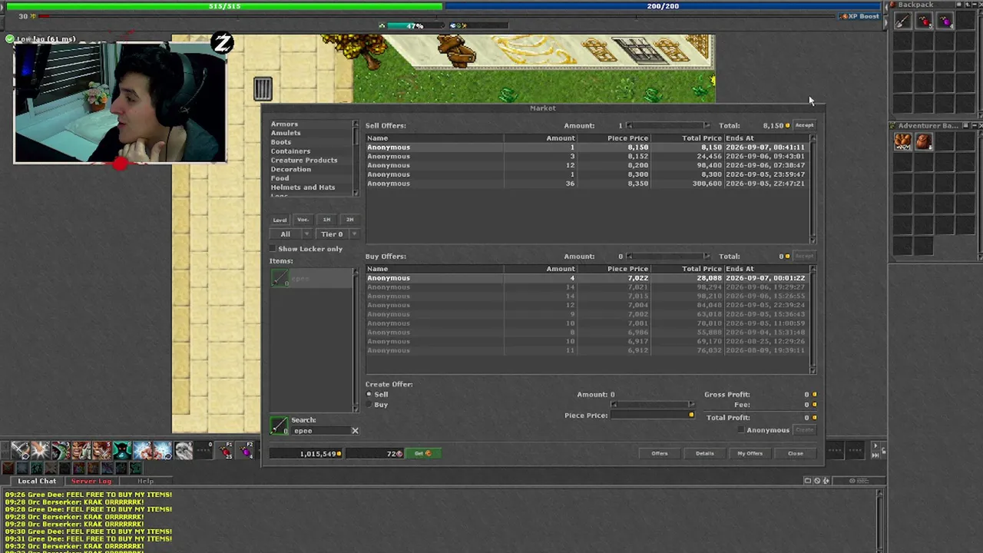
Task: Close the Market window
Action: [x=796, y=453]
